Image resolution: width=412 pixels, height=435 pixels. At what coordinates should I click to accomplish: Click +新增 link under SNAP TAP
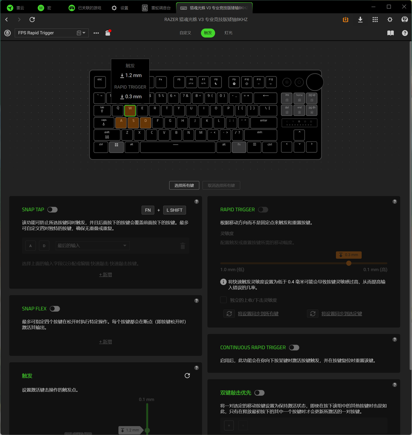[105, 274]
